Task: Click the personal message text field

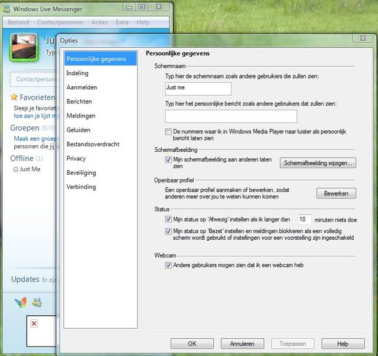Action: 231,116
